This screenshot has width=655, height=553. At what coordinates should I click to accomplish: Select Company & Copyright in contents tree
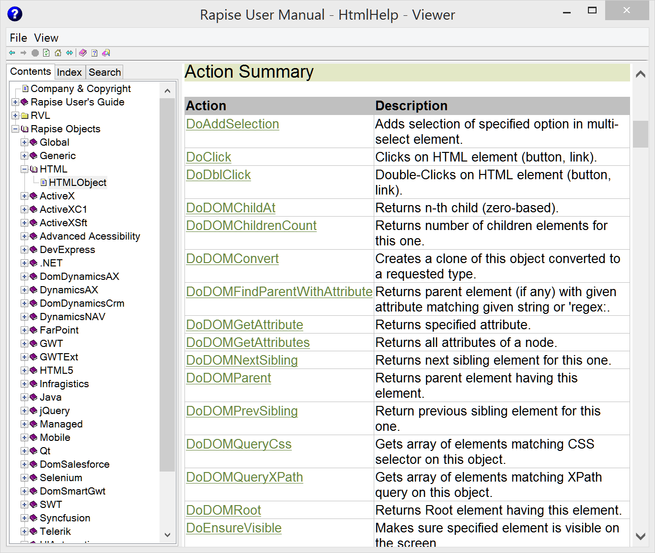(80, 89)
